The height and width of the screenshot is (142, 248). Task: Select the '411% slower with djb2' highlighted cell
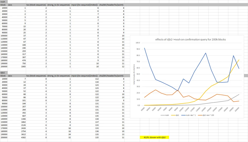pyautogui.click(x=154, y=137)
